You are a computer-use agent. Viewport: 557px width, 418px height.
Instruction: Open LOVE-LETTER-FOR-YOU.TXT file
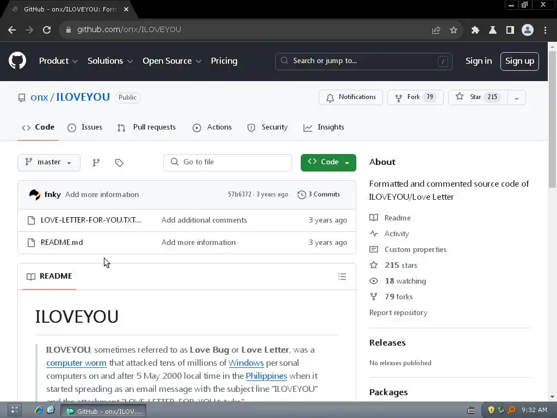pyautogui.click(x=91, y=220)
